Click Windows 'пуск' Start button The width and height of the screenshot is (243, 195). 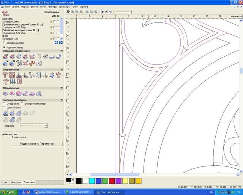pos(8,192)
